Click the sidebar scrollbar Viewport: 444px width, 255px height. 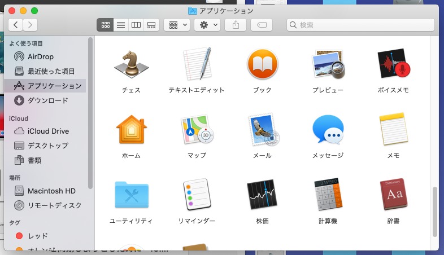(x=90, y=113)
